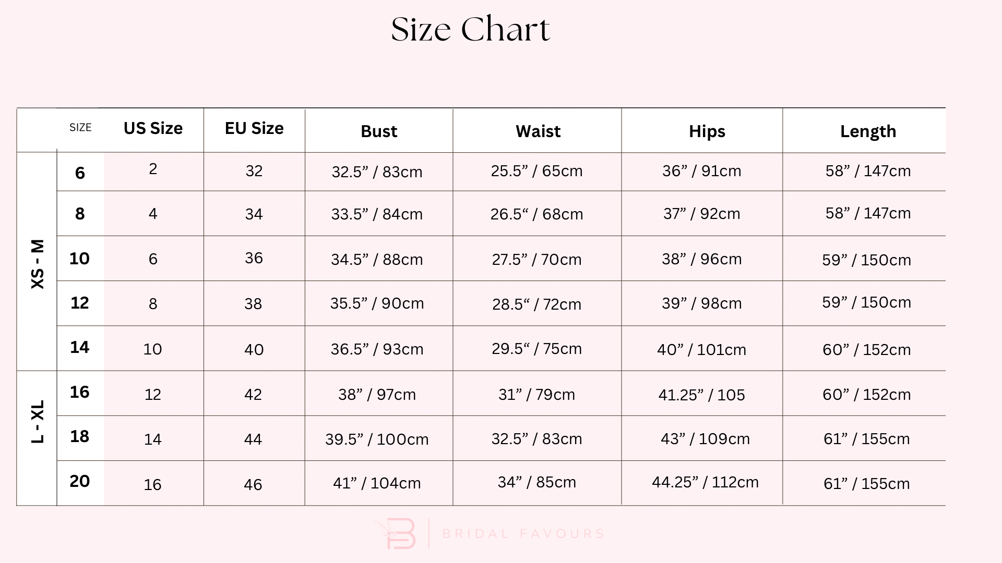Click the Waist column header

(538, 131)
